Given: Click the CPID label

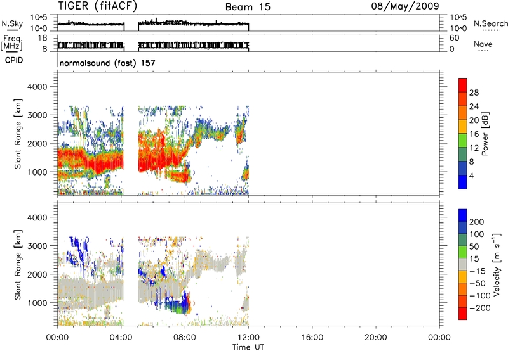Looking at the screenshot, I should click(x=14, y=60).
